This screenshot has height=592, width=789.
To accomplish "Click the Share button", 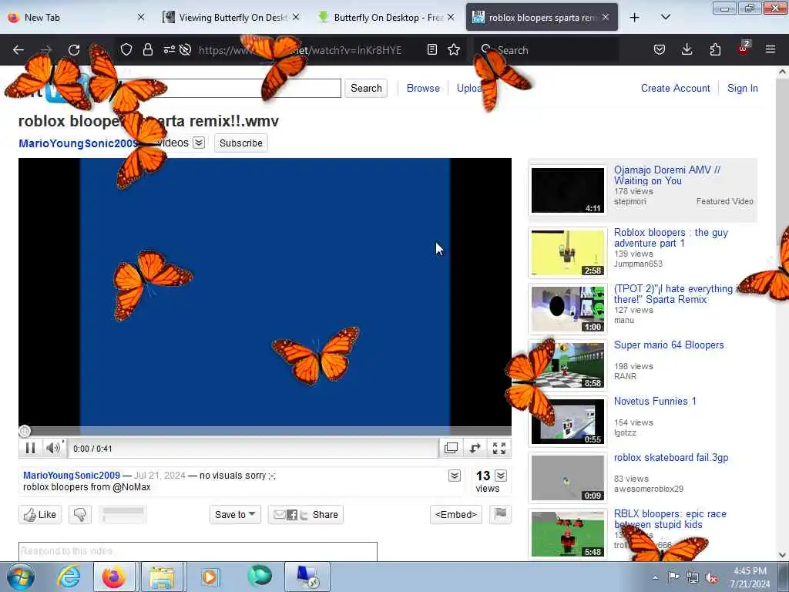I will (x=305, y=514).
